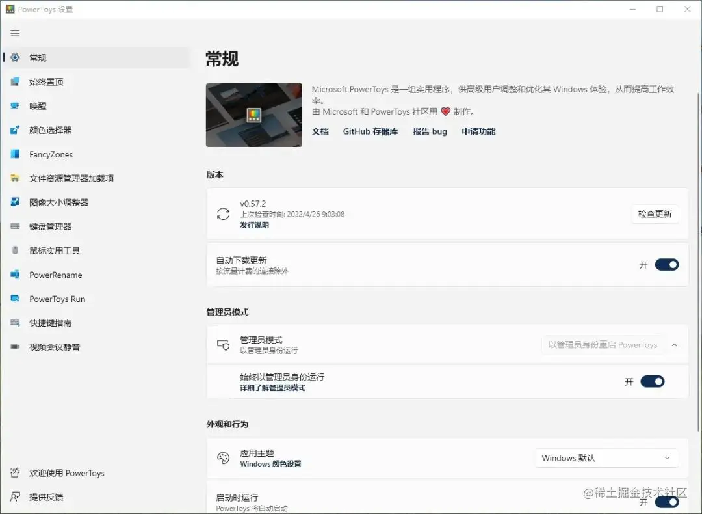Click the 常规 gear icon in sidebar

point(15,57)
